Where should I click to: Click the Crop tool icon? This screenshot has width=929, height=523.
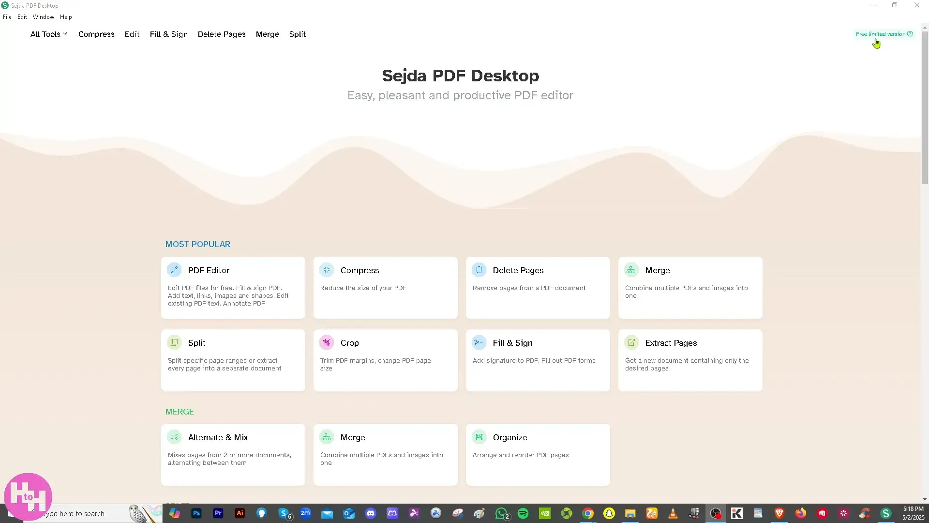pos(327,342)
